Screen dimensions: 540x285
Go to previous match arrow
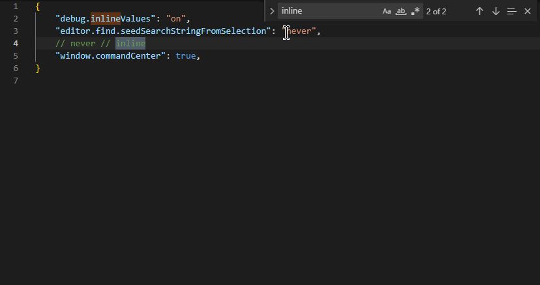click(x=479, y=11)
